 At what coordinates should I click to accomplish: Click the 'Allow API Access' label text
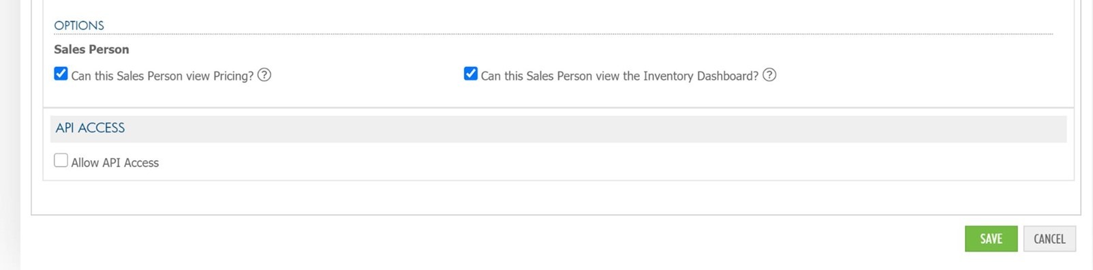click(115, 162)
